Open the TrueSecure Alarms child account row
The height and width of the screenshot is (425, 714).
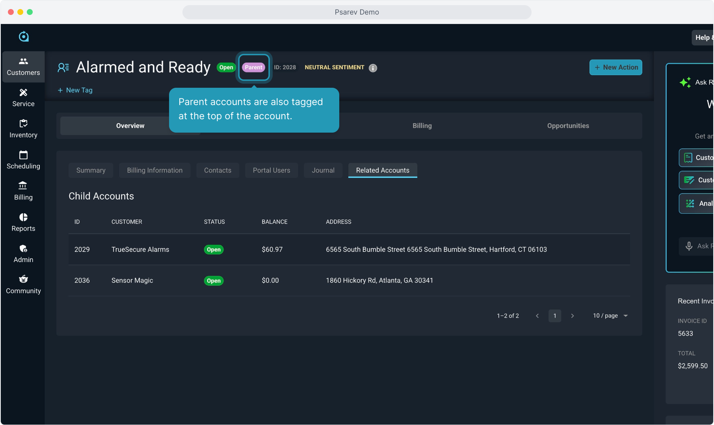pos(140,249)
